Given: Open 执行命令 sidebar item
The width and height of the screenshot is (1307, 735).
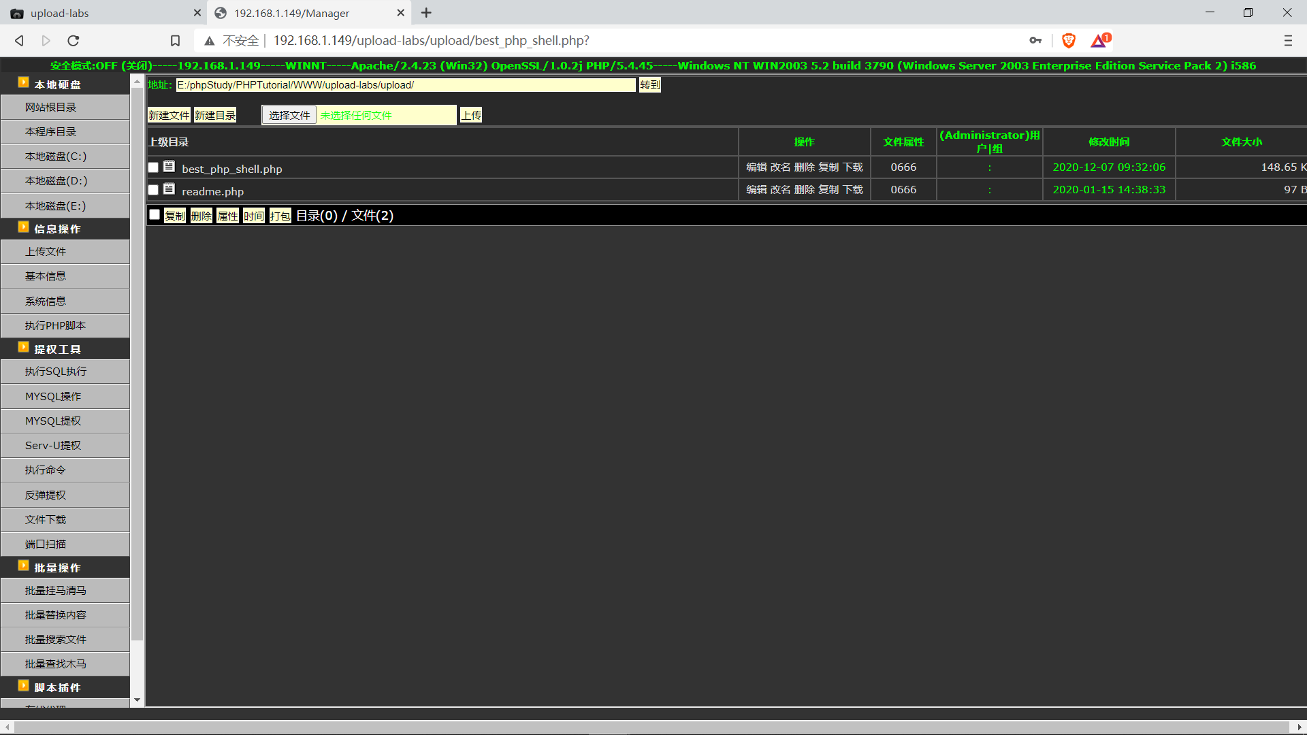Looking at the screenshot, I should click(x=65, y=470).
